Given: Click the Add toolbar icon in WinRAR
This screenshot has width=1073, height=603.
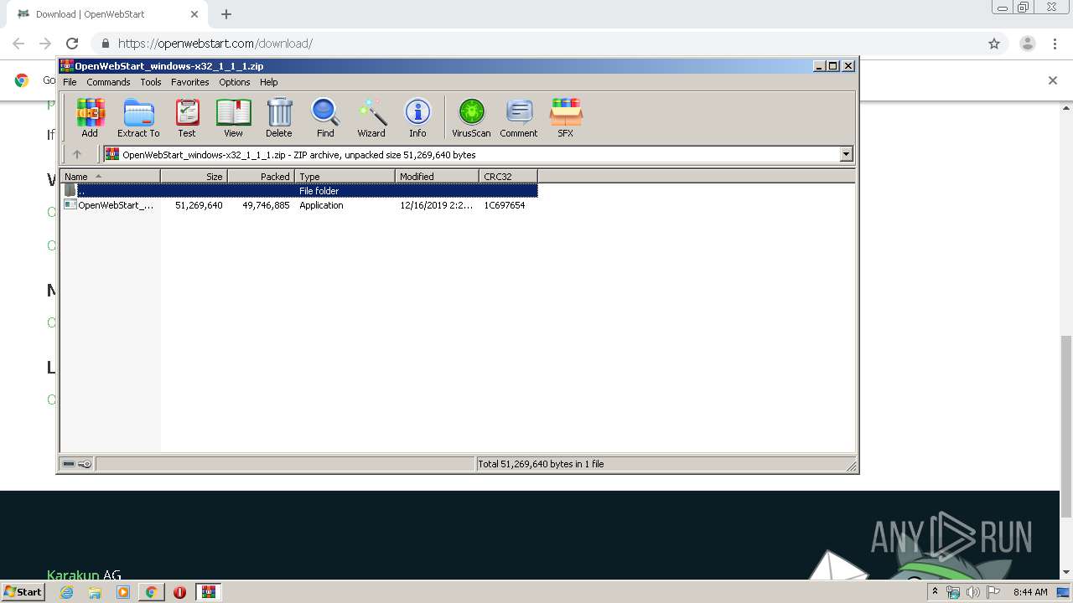Looking at the screenshot, I should 90,117.
